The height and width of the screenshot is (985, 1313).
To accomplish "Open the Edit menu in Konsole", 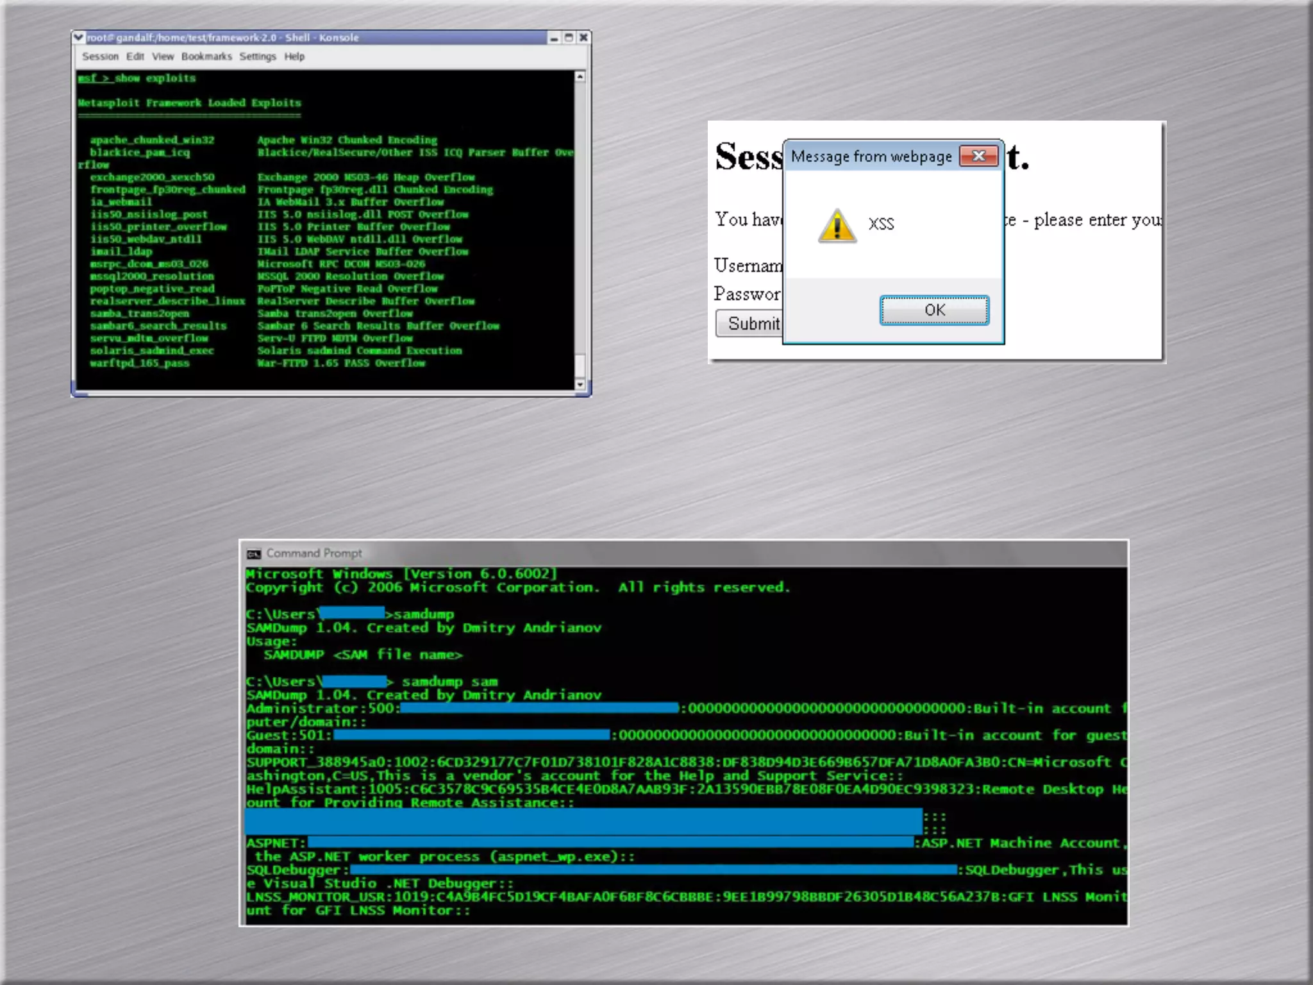I will 135,56.
